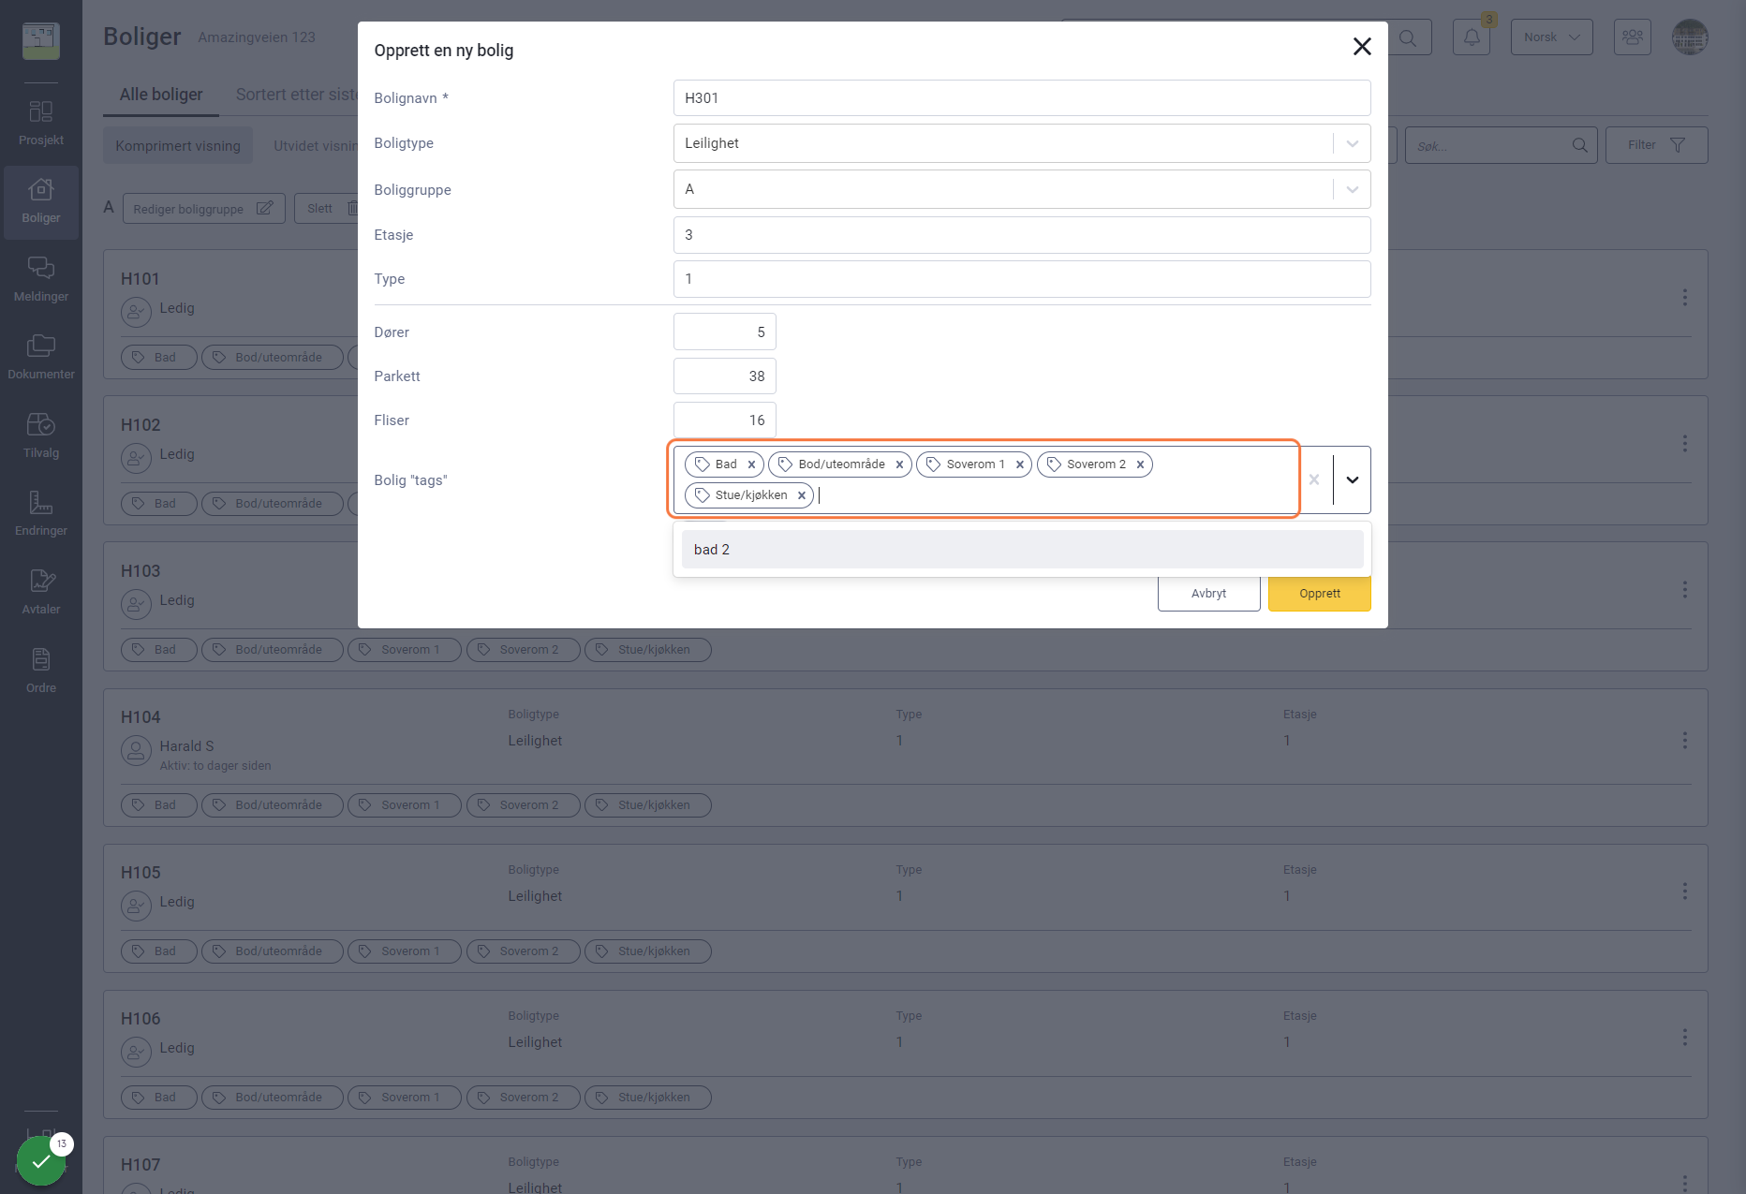Edit the Fliser value field
This screenshot has width=1746, height=1194.
click(725, 420)
